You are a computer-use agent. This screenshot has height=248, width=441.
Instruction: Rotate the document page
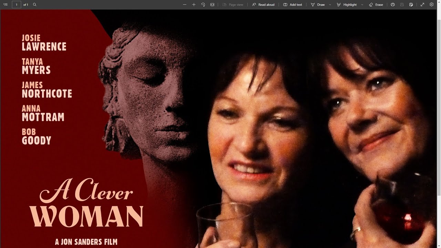pyautogui.click(x=203, y=4)
